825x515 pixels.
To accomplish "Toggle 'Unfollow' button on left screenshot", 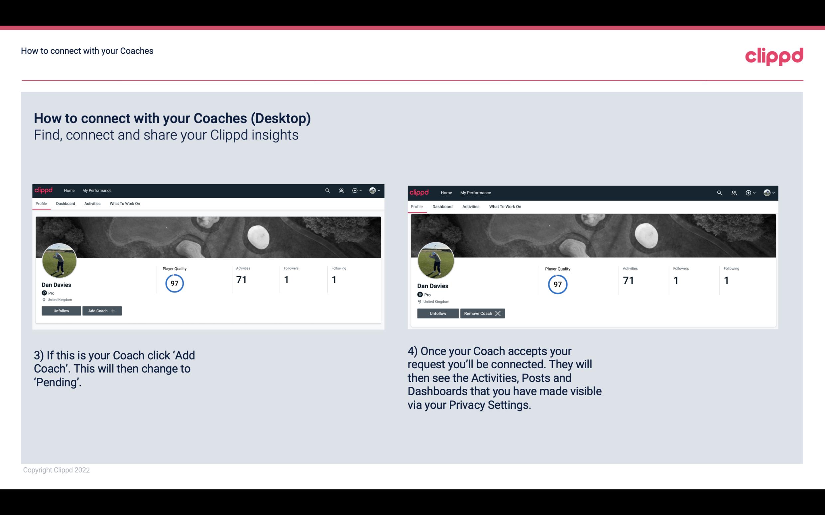I will point(60,310).
